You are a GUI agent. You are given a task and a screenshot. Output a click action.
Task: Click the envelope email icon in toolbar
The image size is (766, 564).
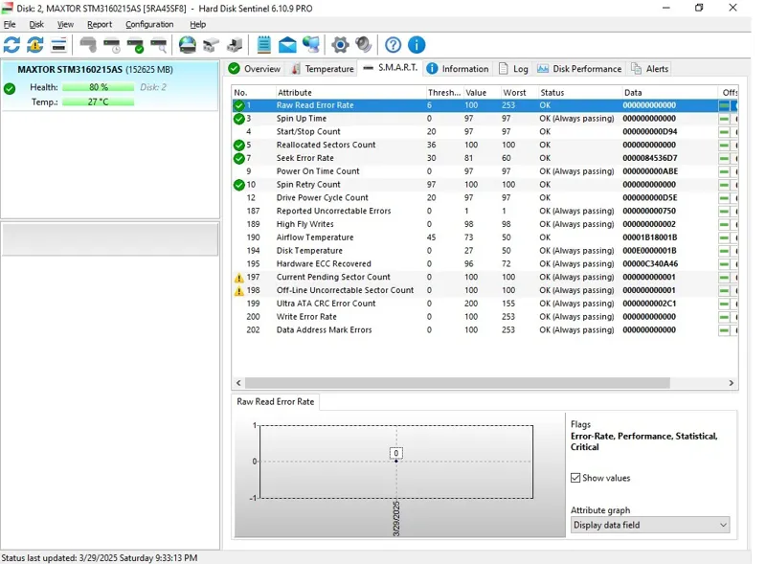point(287,45)
